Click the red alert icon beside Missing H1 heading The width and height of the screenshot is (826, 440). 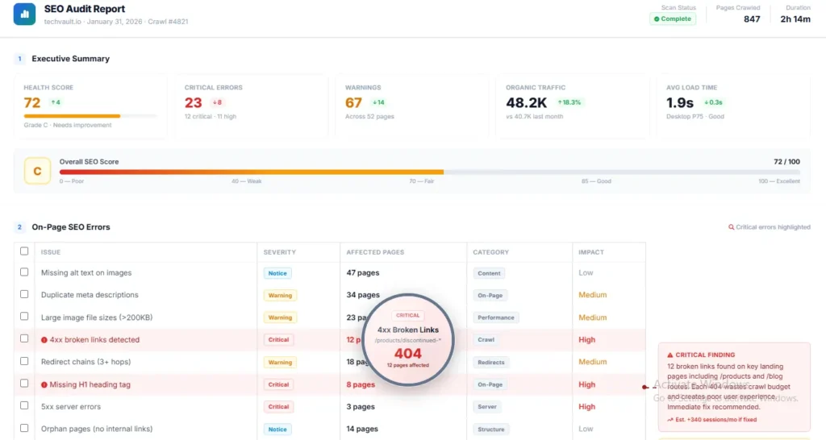44,384
